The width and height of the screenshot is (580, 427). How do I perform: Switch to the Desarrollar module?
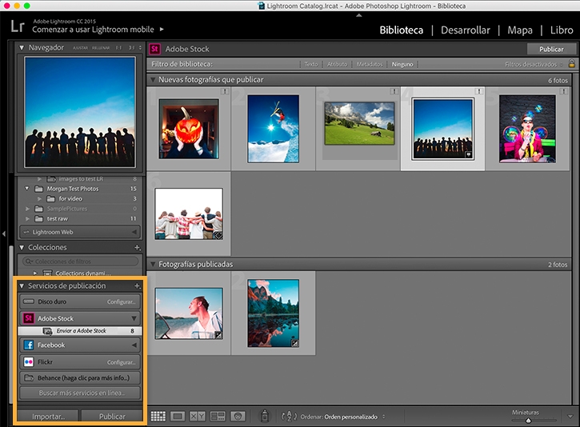(465, 30)
